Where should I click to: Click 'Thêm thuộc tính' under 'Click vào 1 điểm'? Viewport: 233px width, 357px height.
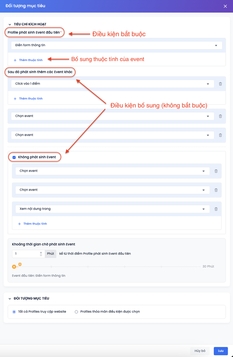coord(31,99)
